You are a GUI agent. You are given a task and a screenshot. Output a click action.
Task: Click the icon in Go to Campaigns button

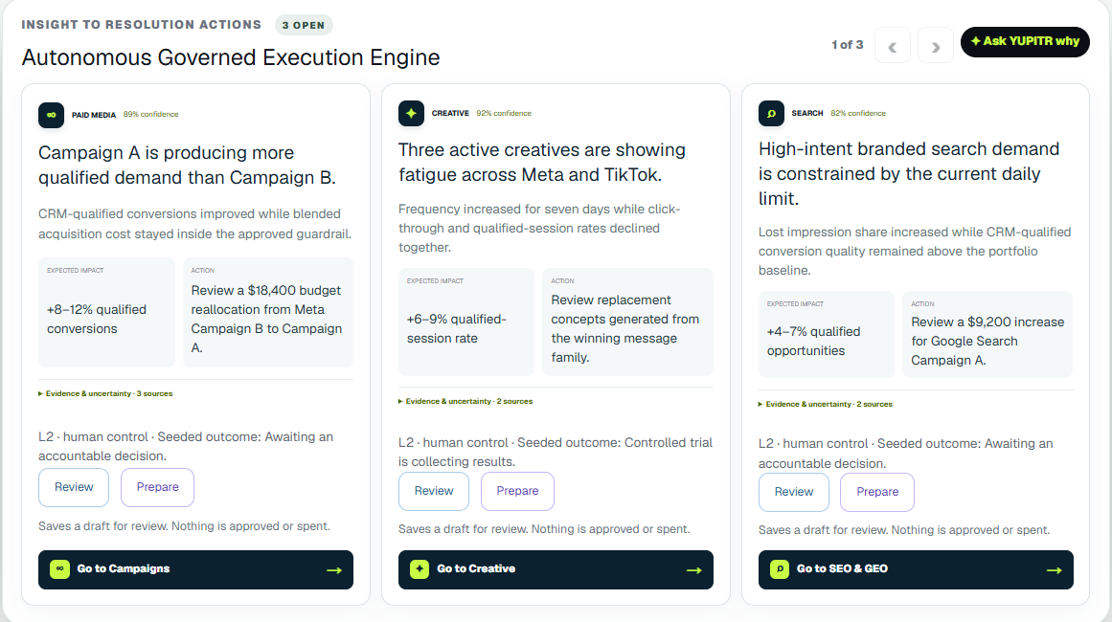point(59,568)
